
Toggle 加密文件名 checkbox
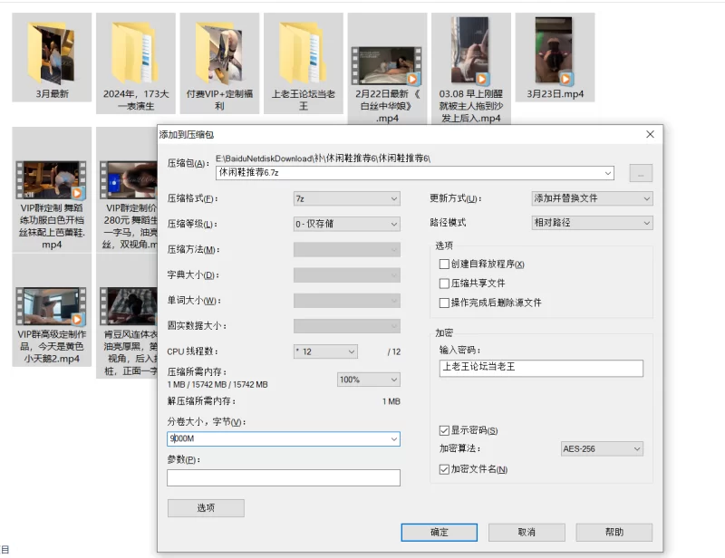[444, 469]
